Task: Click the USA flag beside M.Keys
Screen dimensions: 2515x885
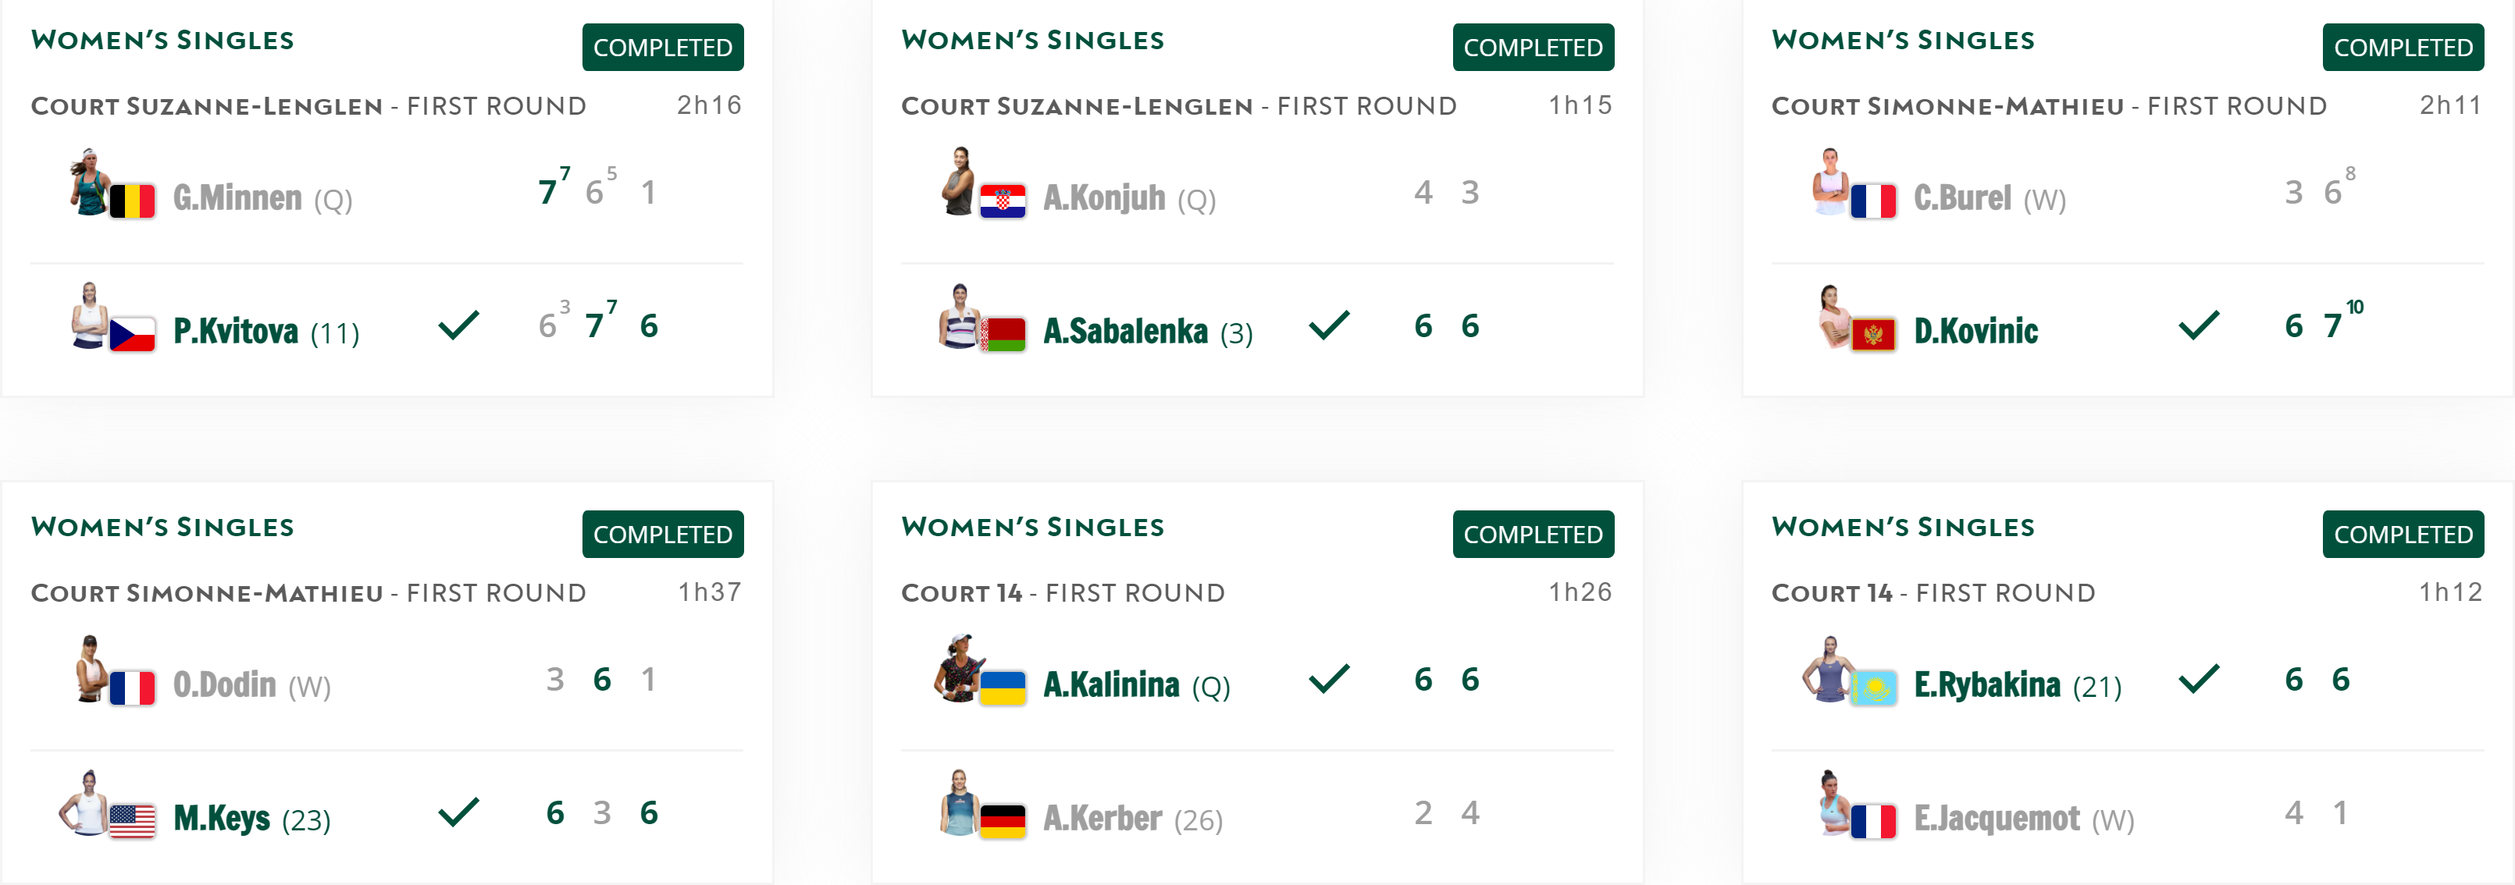Action: tap(132, 822)
